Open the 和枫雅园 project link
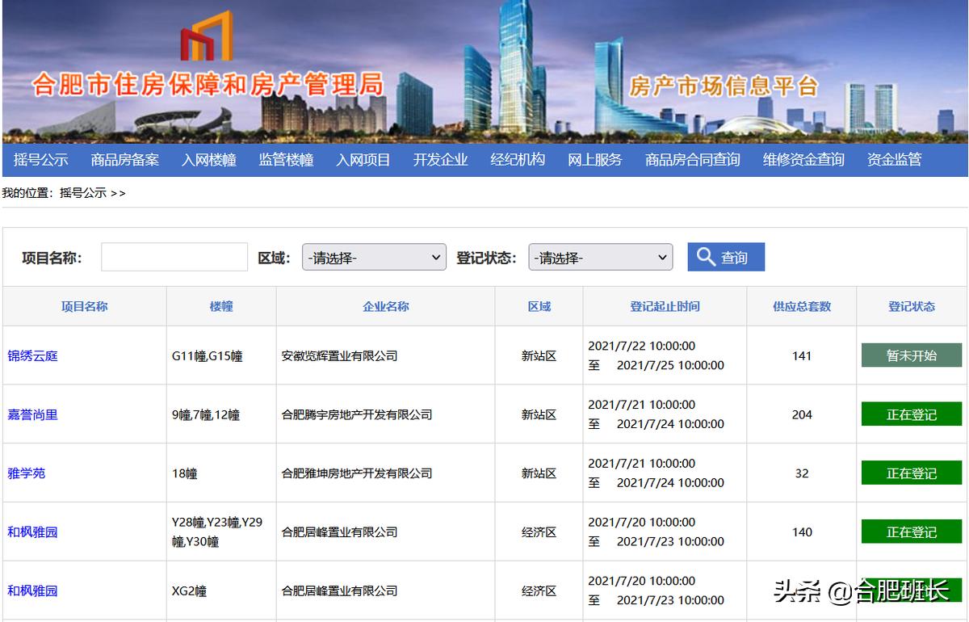Image resolution: width=969 pixels, height=622 pixels. 32,532
